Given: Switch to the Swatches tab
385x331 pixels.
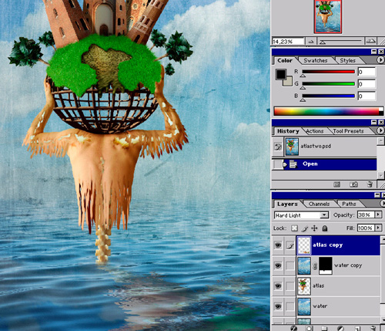Looking at the screenshot, I should (x=316, y=61).
